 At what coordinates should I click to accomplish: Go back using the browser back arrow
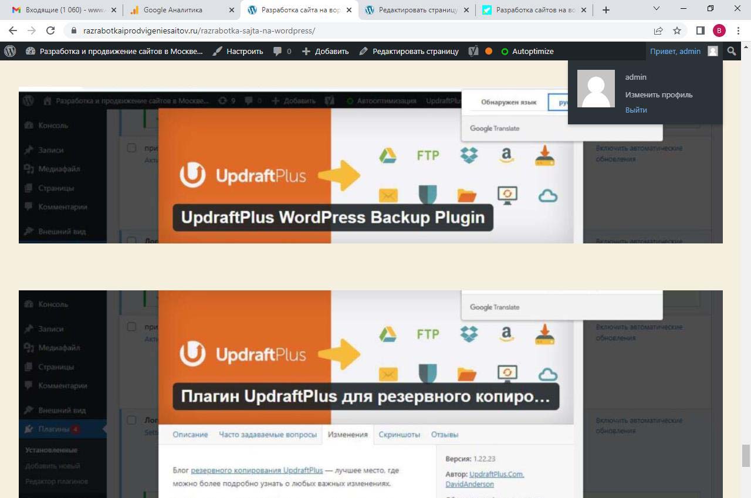13,31
